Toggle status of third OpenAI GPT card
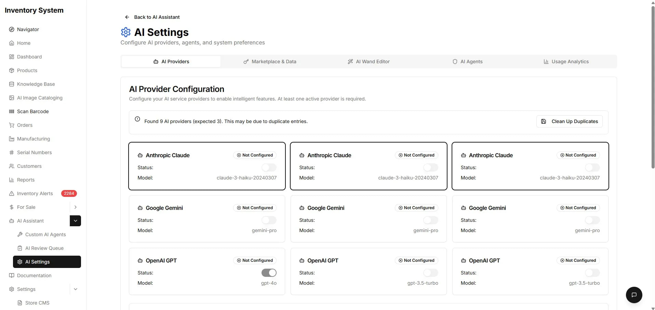 coord(592,273)
